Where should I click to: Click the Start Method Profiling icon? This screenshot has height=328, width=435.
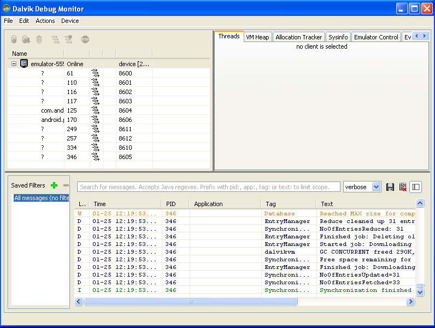[68, 39]
